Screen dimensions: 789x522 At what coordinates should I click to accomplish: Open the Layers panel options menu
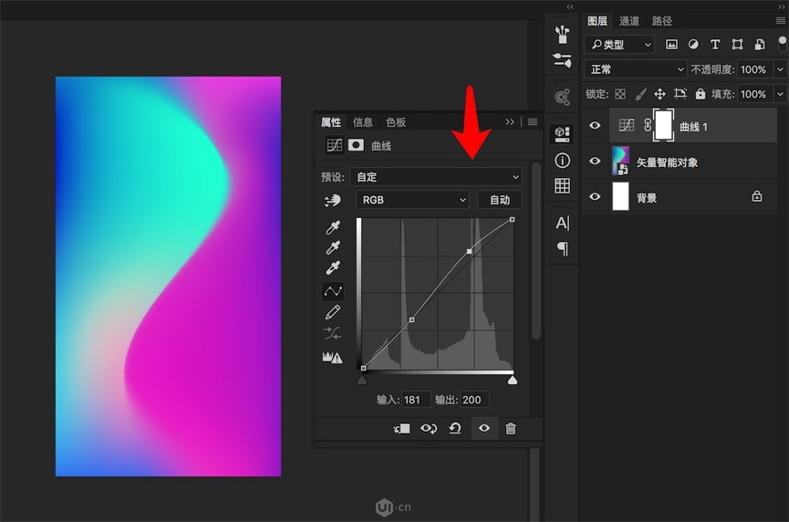781,21
